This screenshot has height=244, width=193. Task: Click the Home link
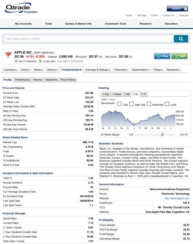pyautogui.click(x=129, y=15)
